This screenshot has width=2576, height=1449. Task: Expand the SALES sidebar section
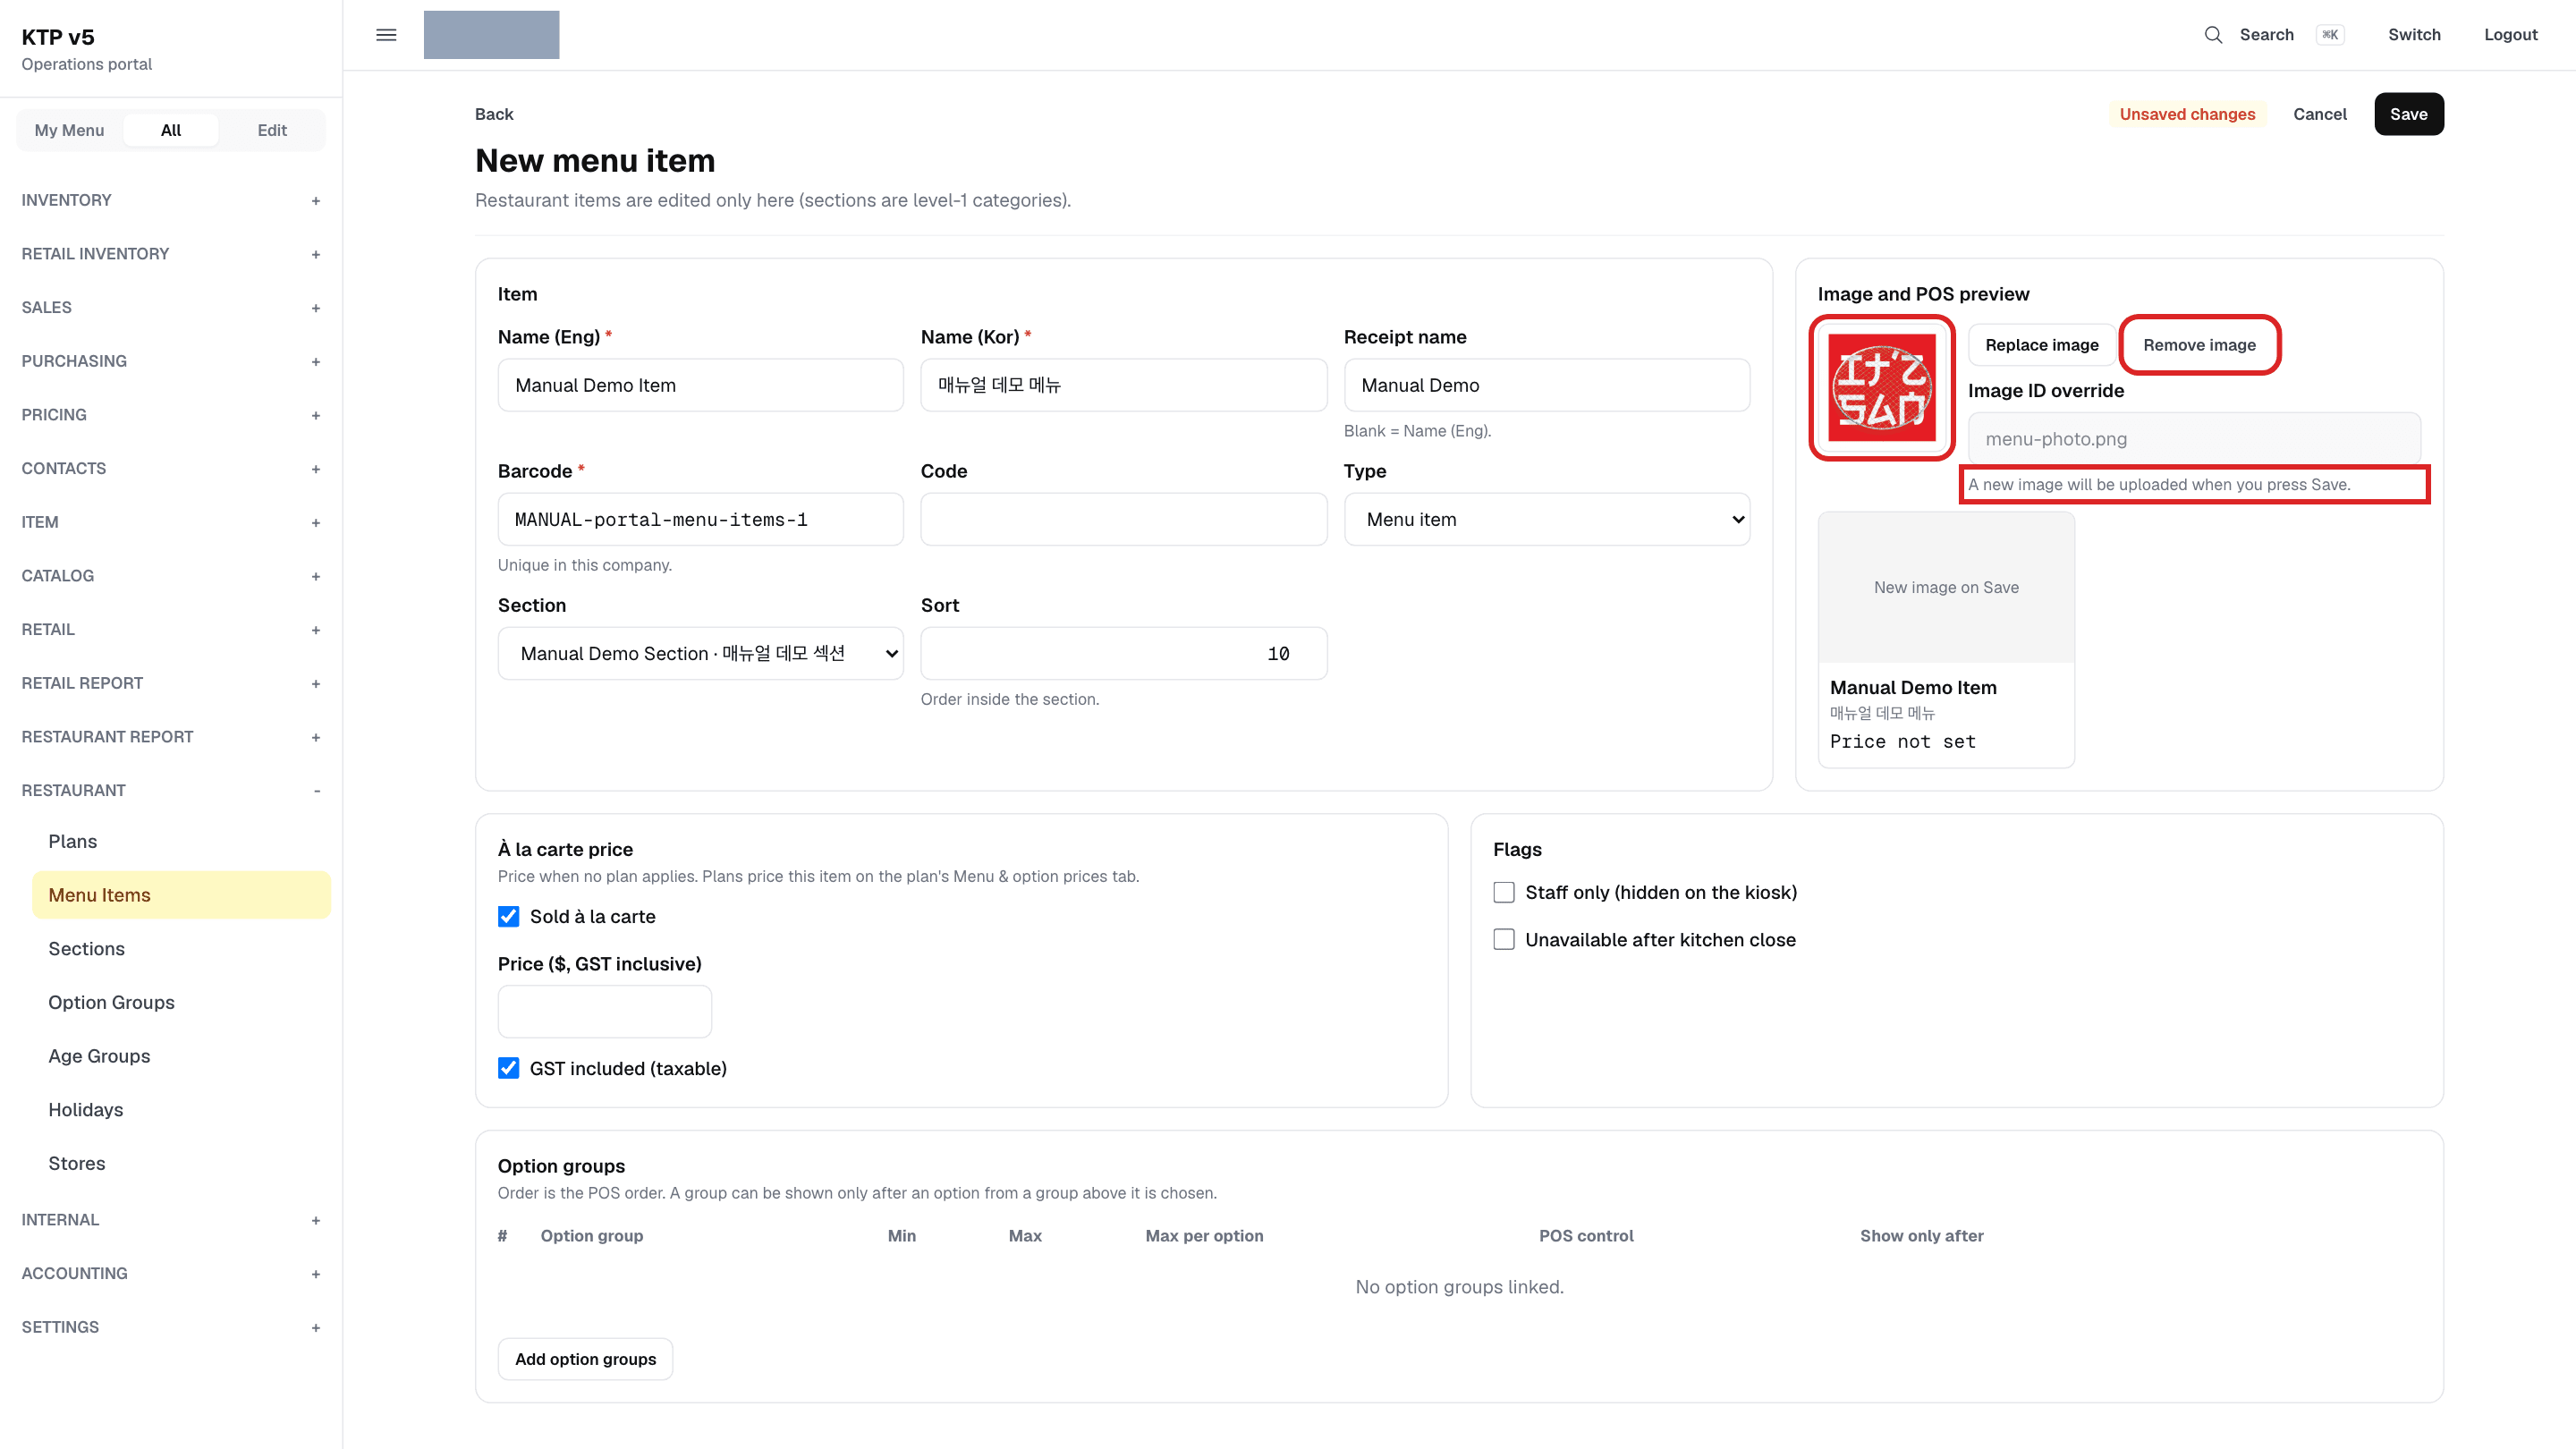tap(171, 307)
